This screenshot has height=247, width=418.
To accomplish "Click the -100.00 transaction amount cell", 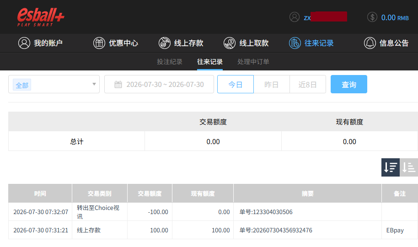I will tap(150, 212).
